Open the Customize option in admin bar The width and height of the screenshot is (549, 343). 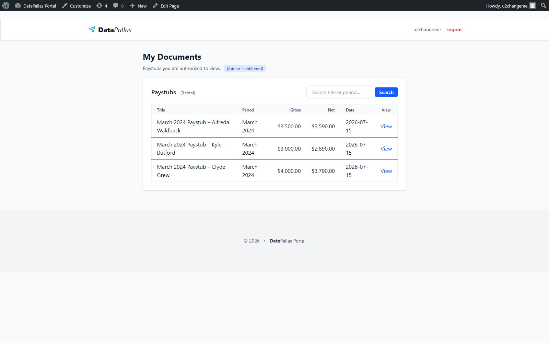point(76,5)
